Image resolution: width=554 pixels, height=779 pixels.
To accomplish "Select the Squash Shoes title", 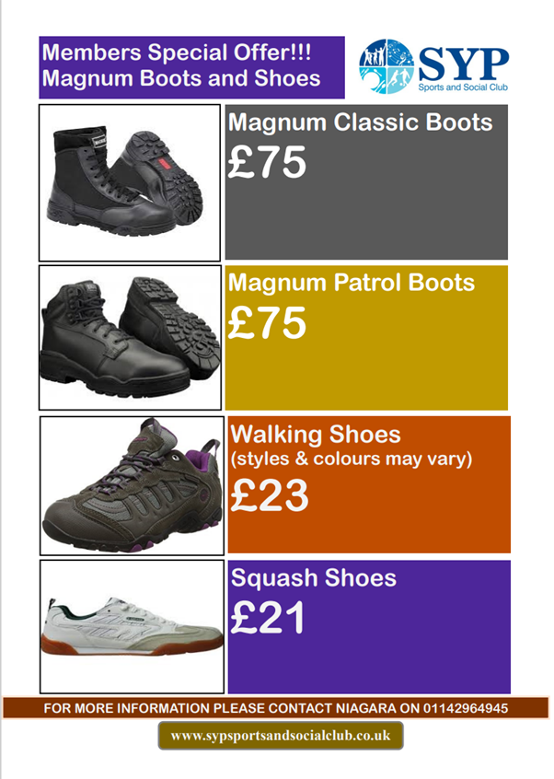I will click(313, 578).
